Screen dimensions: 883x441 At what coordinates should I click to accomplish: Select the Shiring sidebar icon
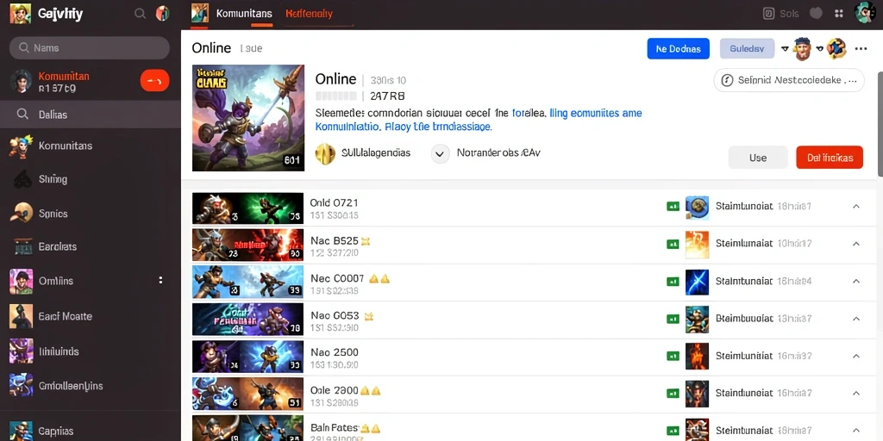(x=22, y=179)
